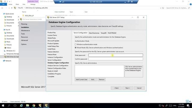Open Tools in Installation Center

[23, 34]
